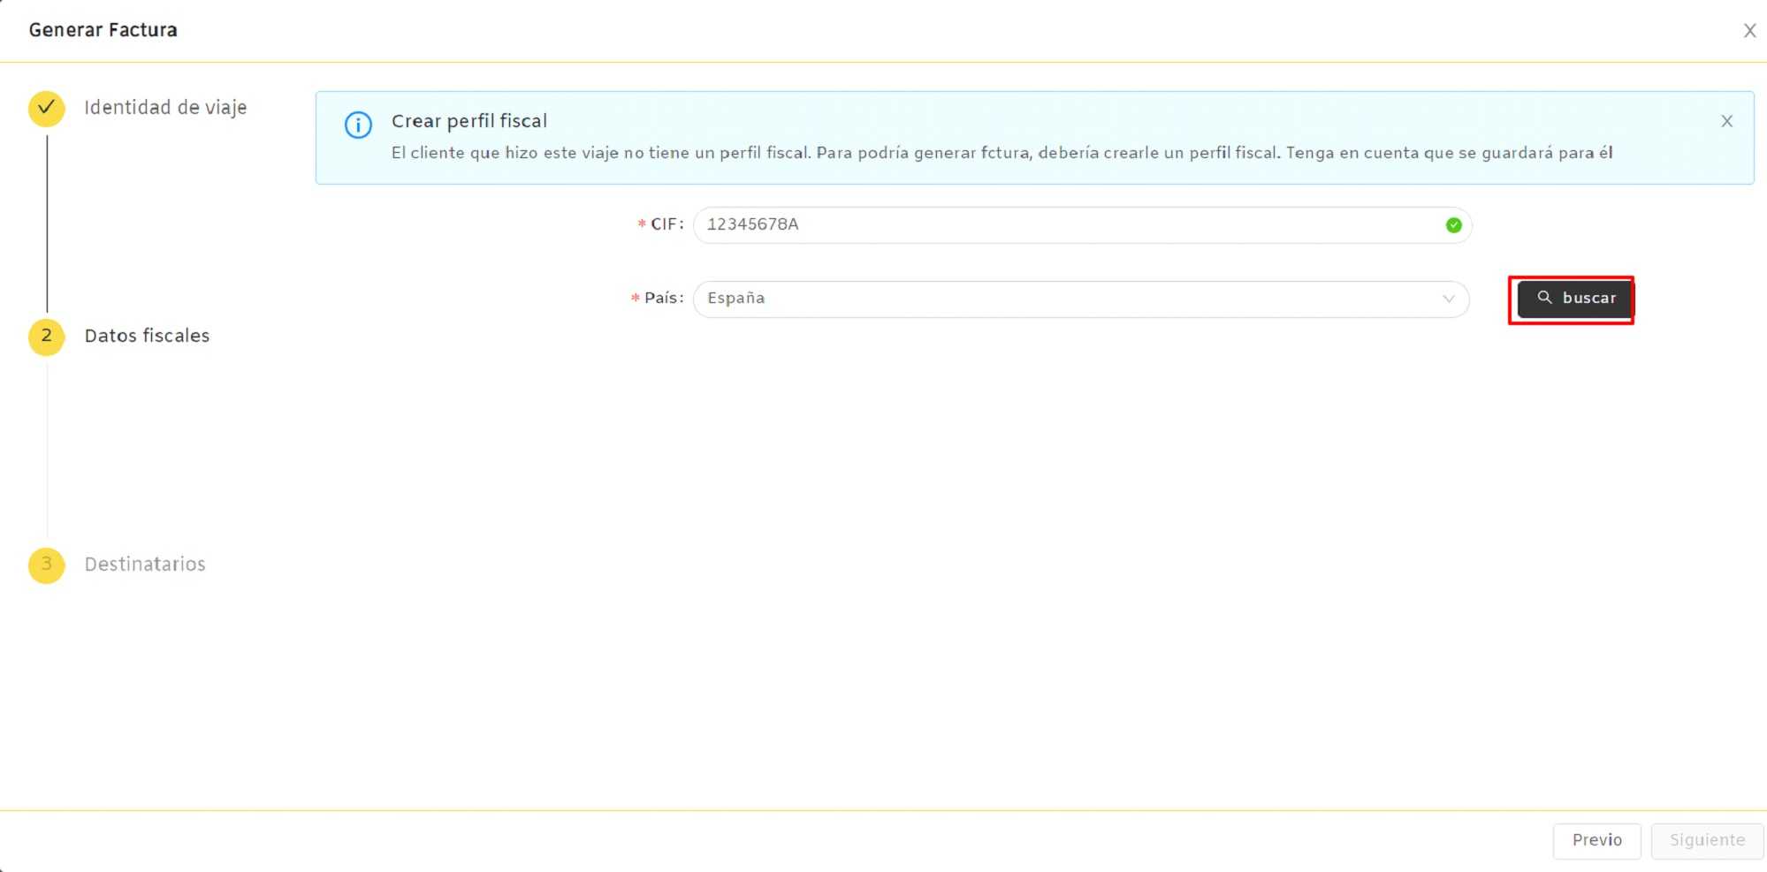
Task: Click the Previo button
Action: 1596,840
